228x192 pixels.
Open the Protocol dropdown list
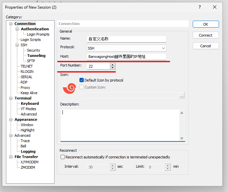[x=163, y=48]
